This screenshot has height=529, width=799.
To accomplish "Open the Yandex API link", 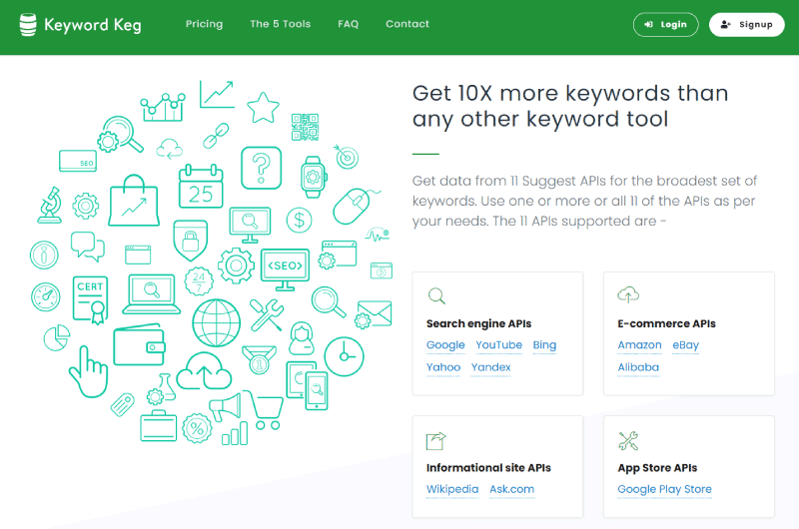I will [490, 367].
